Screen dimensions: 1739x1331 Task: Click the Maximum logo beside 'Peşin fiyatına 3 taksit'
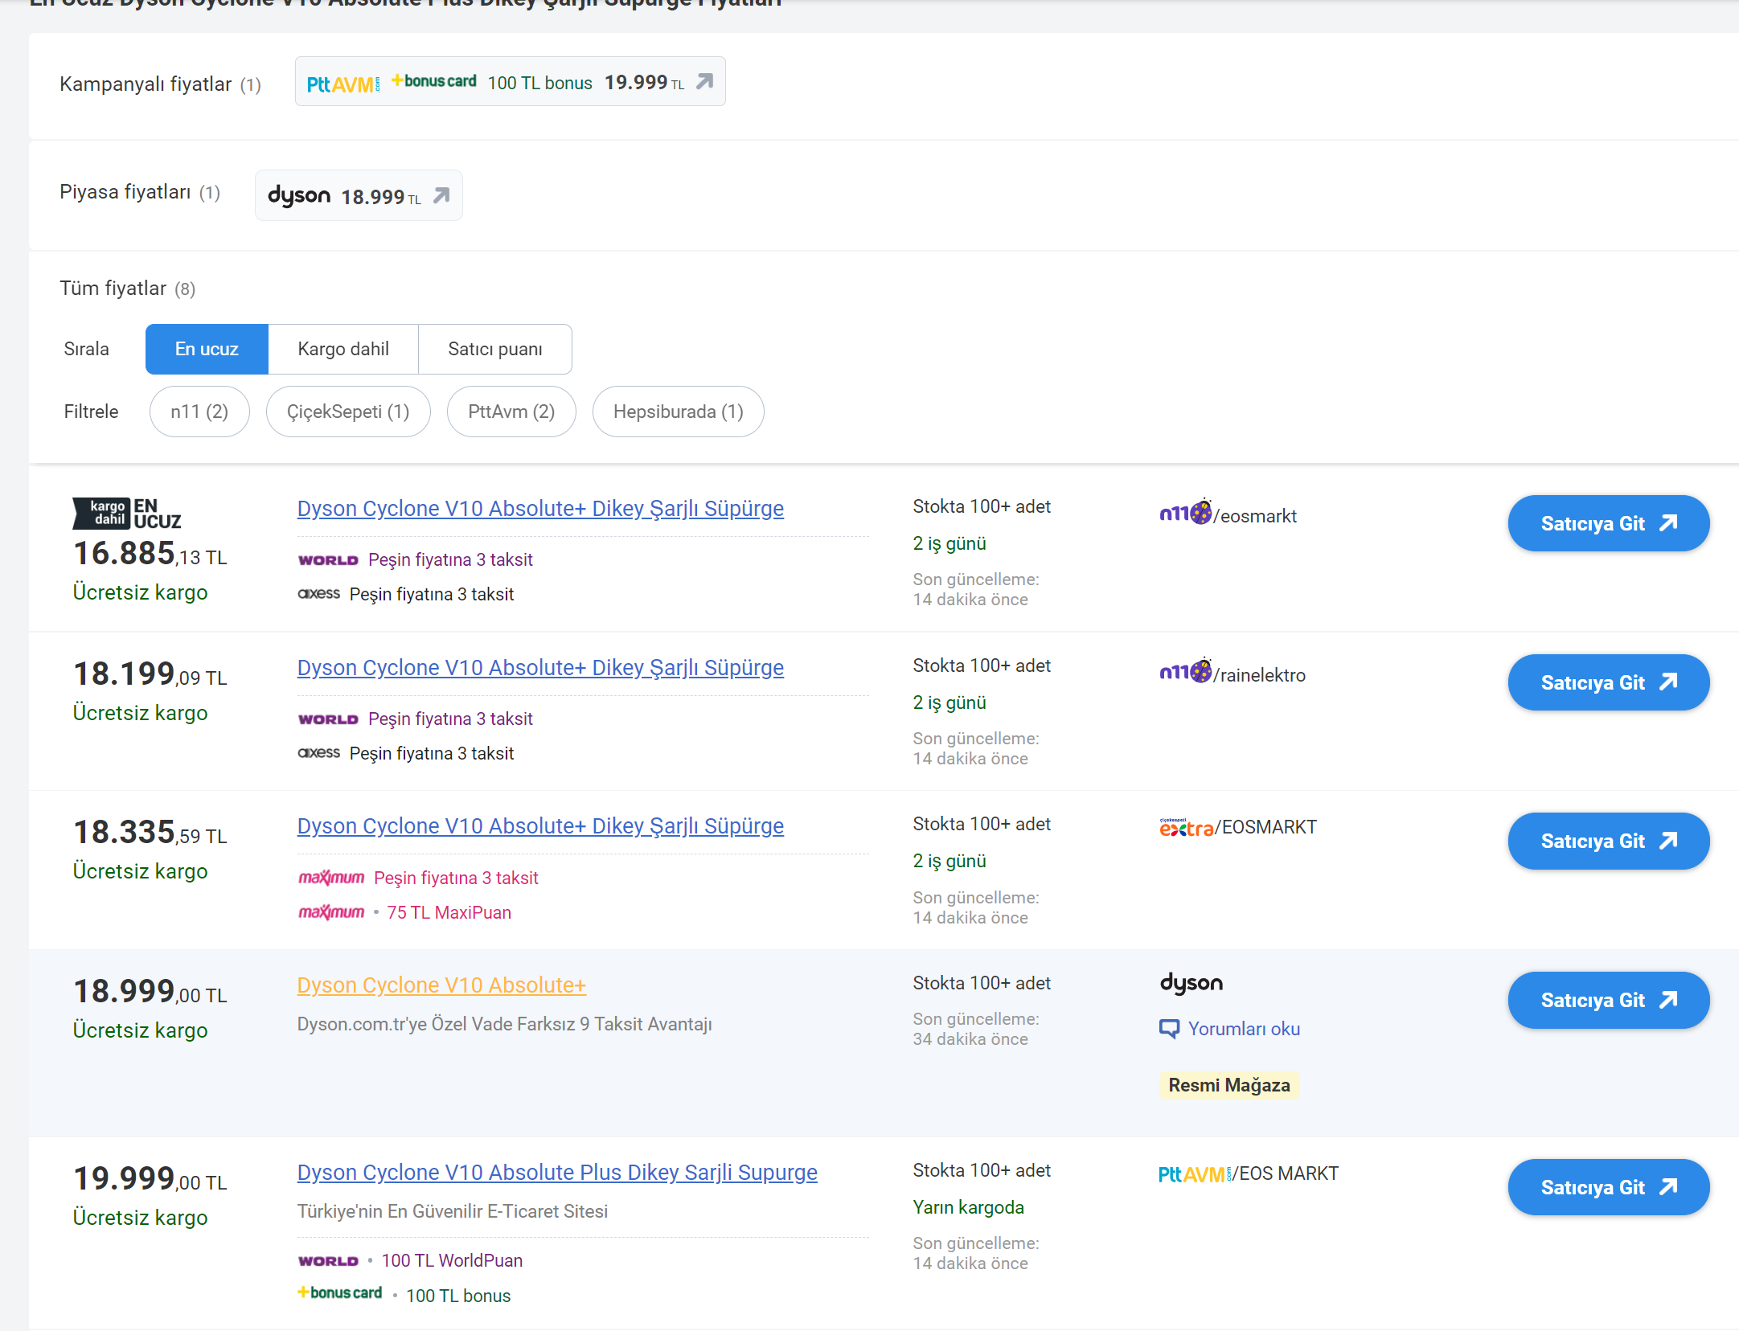pos(331,878)
